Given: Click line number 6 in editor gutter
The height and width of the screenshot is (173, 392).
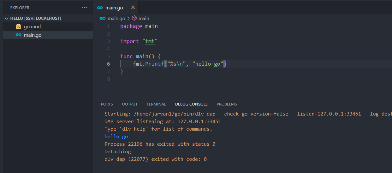Looking at the screenshot, I should pyautogui.click(x=109, y=64).
